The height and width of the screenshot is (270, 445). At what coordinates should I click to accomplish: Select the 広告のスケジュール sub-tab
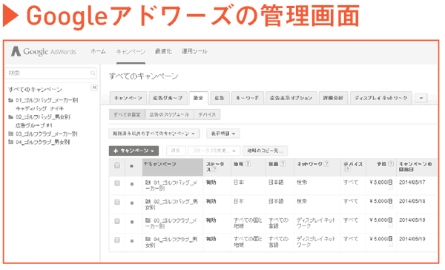(169, 115)
